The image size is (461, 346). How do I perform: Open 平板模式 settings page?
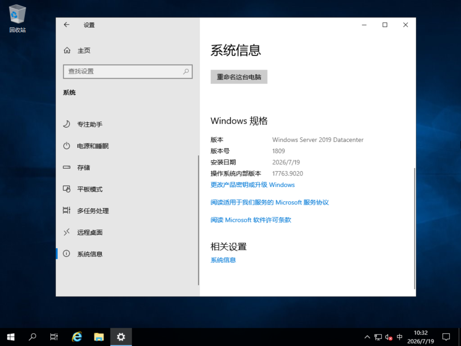(128, 189)
